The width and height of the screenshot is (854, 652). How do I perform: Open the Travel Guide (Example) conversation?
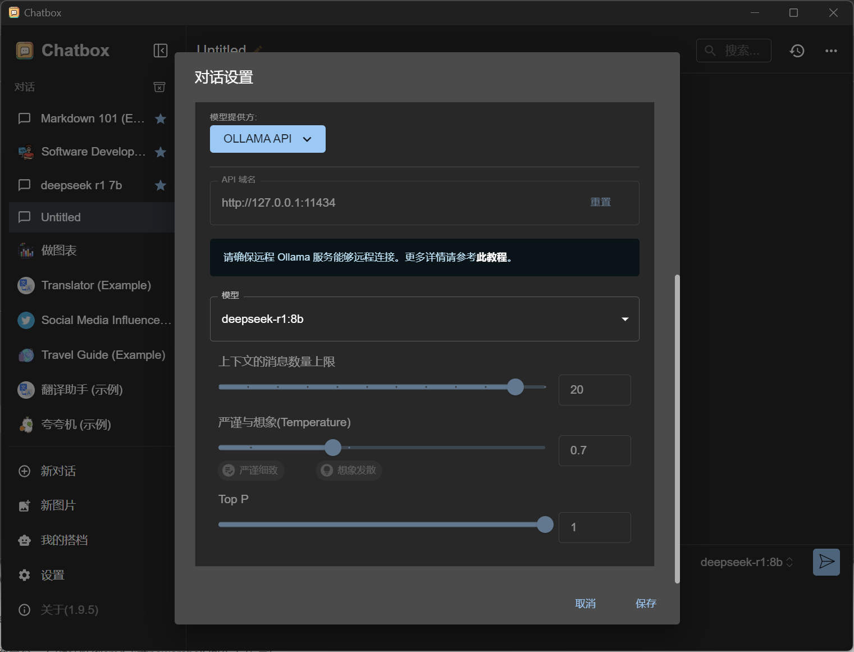click(x=92, y=355)
